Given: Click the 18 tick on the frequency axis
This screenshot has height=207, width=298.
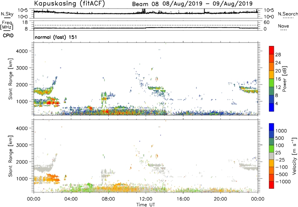Looking at the screenshot, I should pos(25,22).
